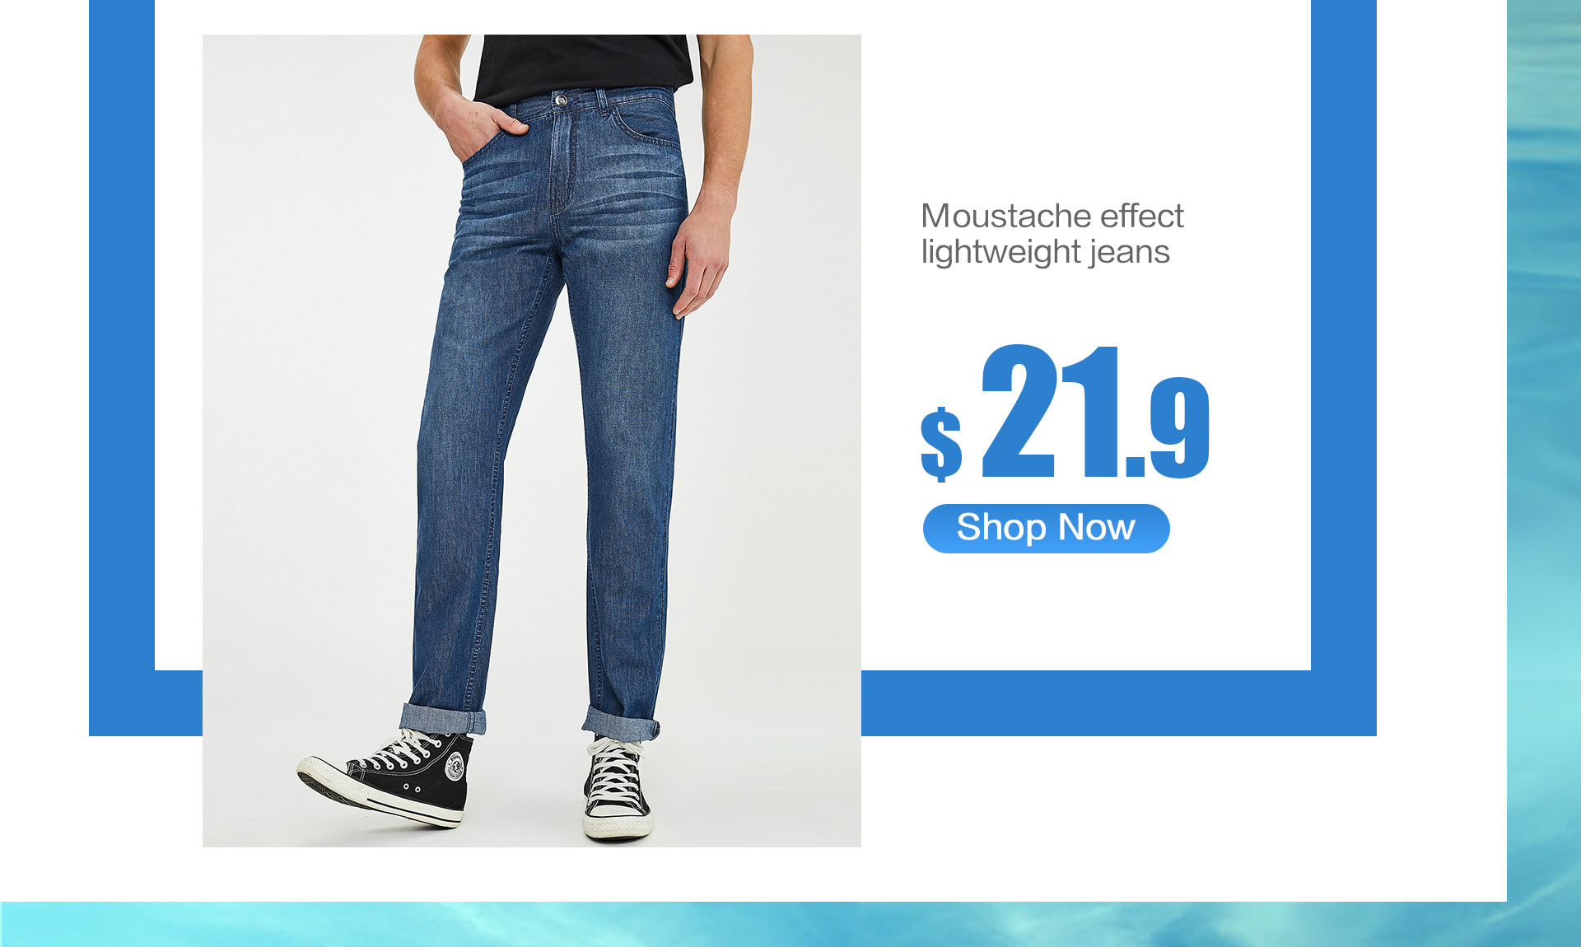Click the teal water background strip at bottom
The width and height of the screenshot is (1581, 947).
click(x=790, y=924)
